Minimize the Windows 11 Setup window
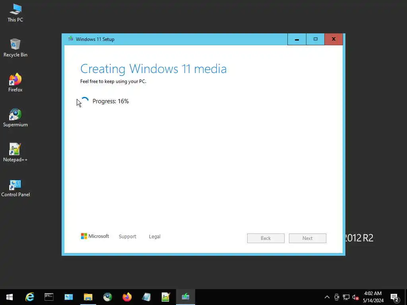Viewport: 407px width, 305px height. 297,39
